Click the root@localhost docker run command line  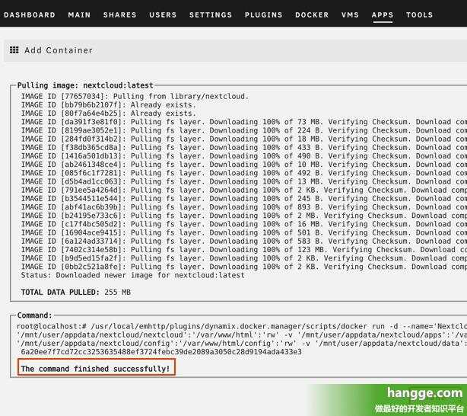(242, 326)
